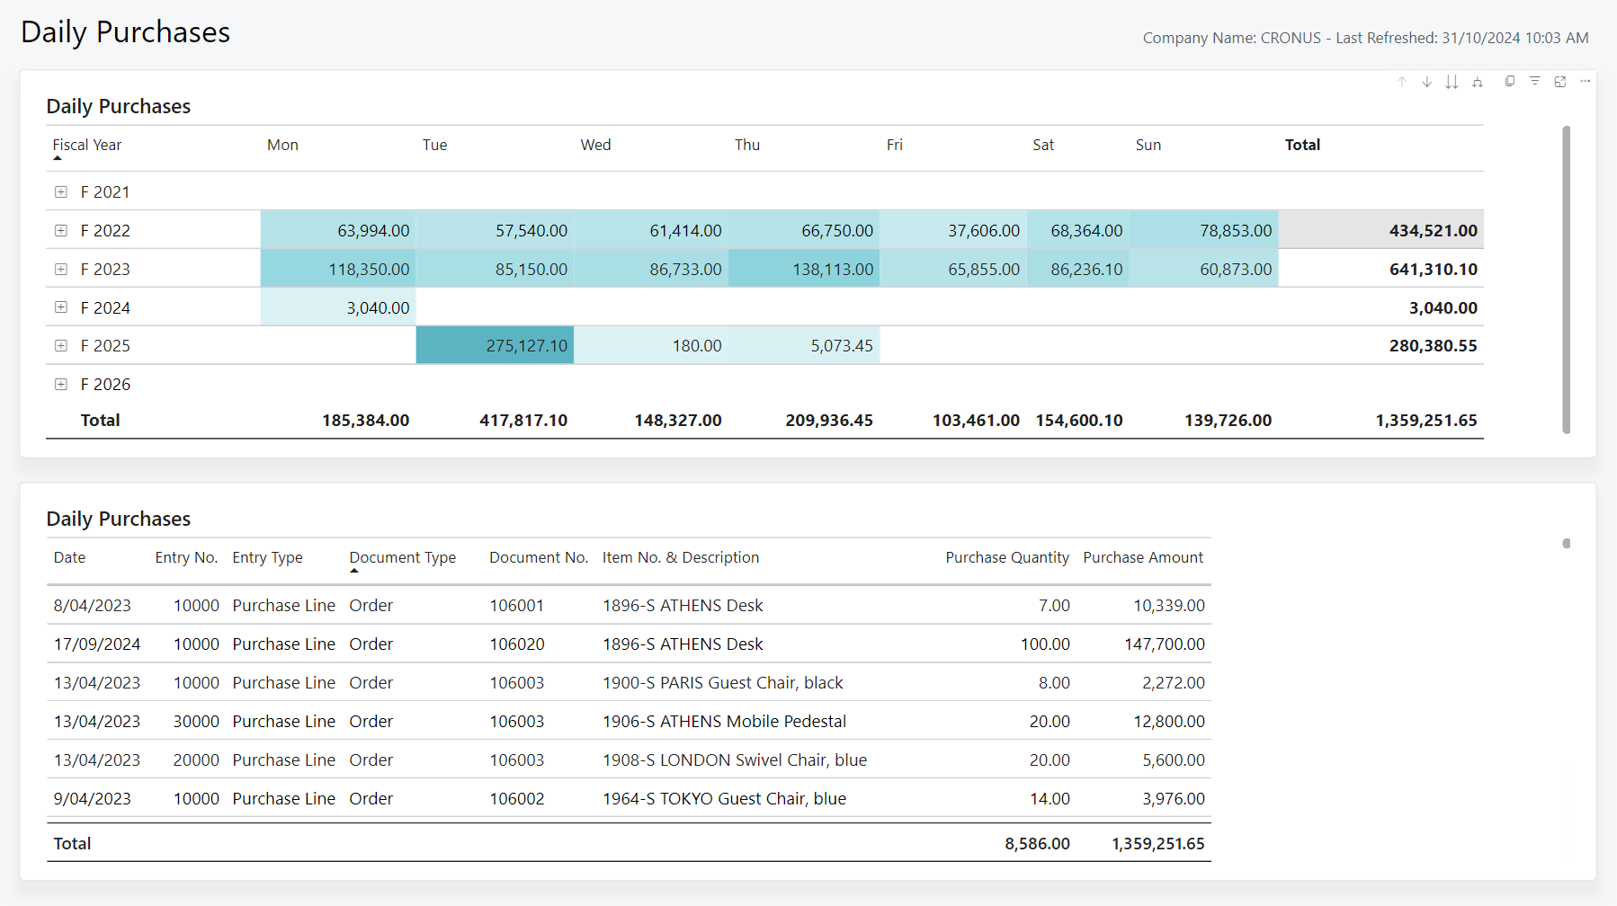Expand the F 2023 fiscal year row
This screenshot has height=906, width=1617.
point(61,269)
